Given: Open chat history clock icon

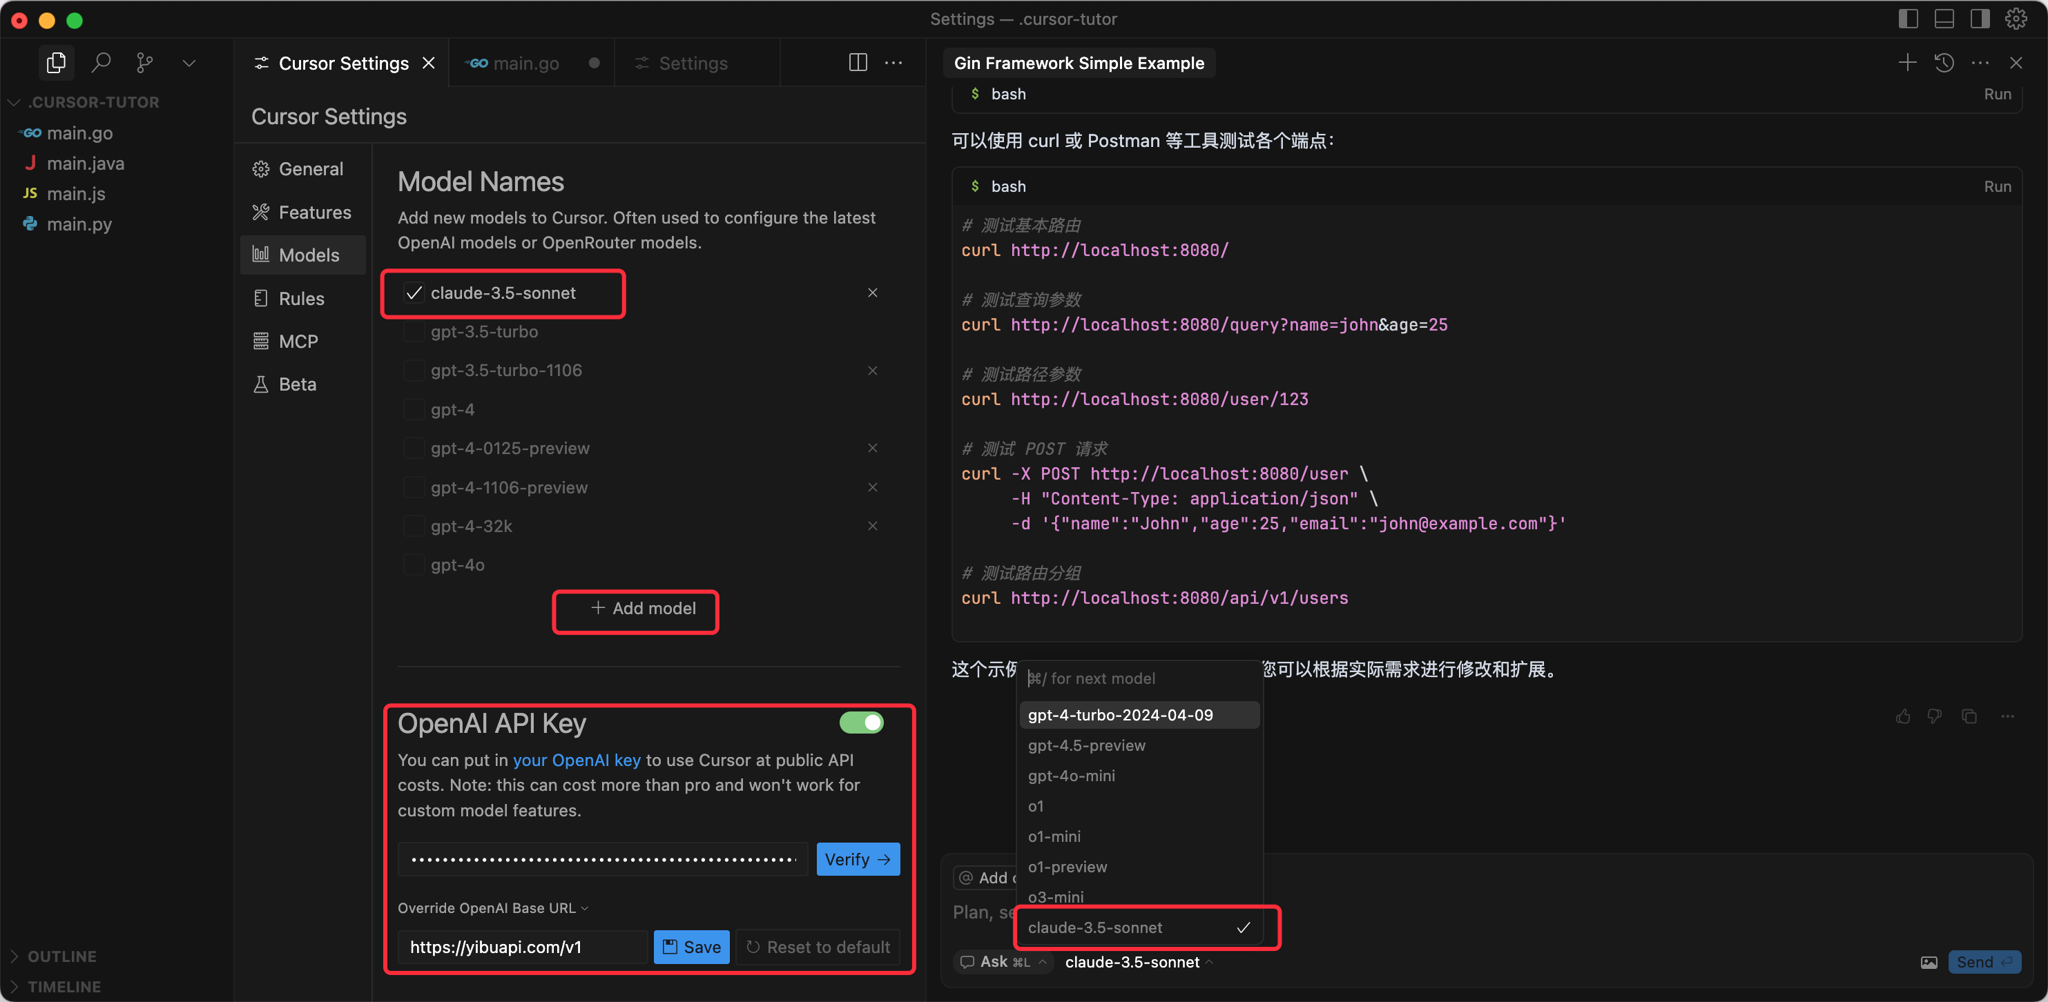Looking at the screenshot, I should (1944, 63).
